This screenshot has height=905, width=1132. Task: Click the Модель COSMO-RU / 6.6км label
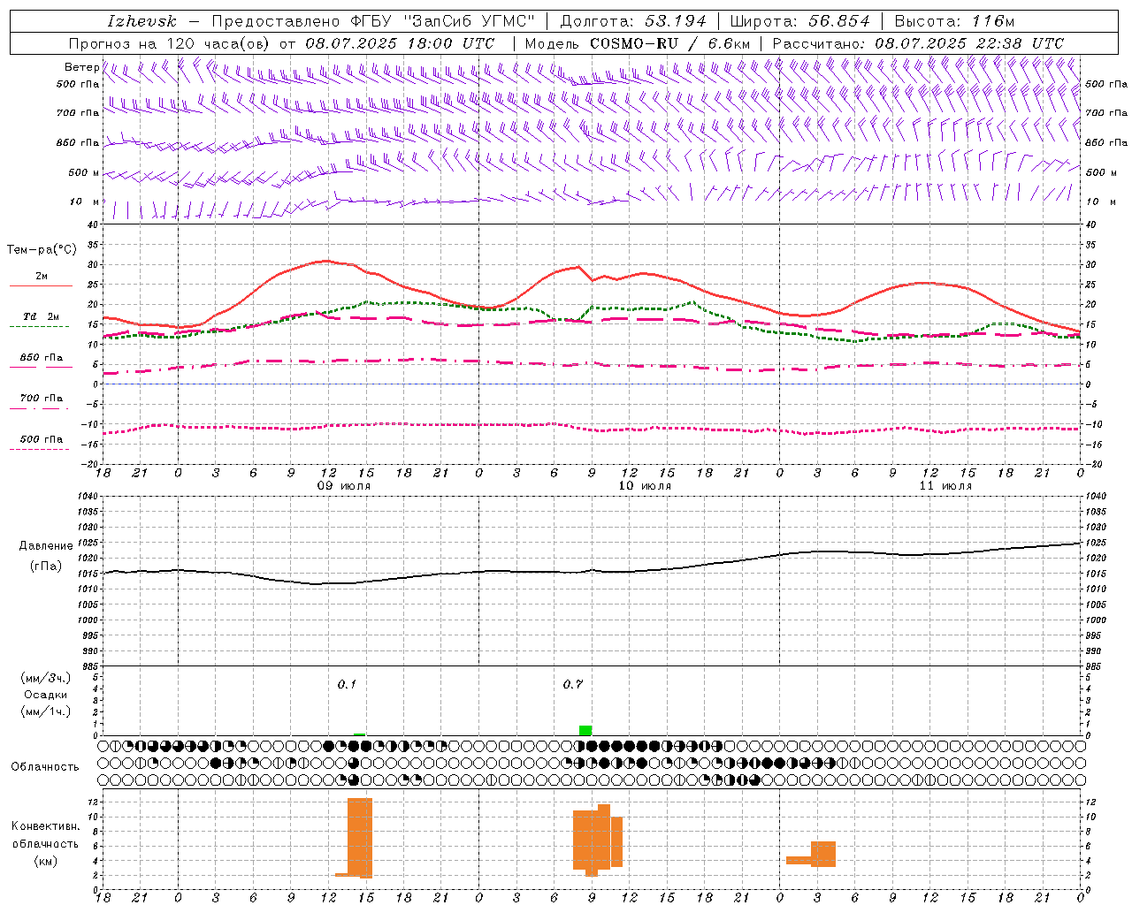[x=637, y=43]
